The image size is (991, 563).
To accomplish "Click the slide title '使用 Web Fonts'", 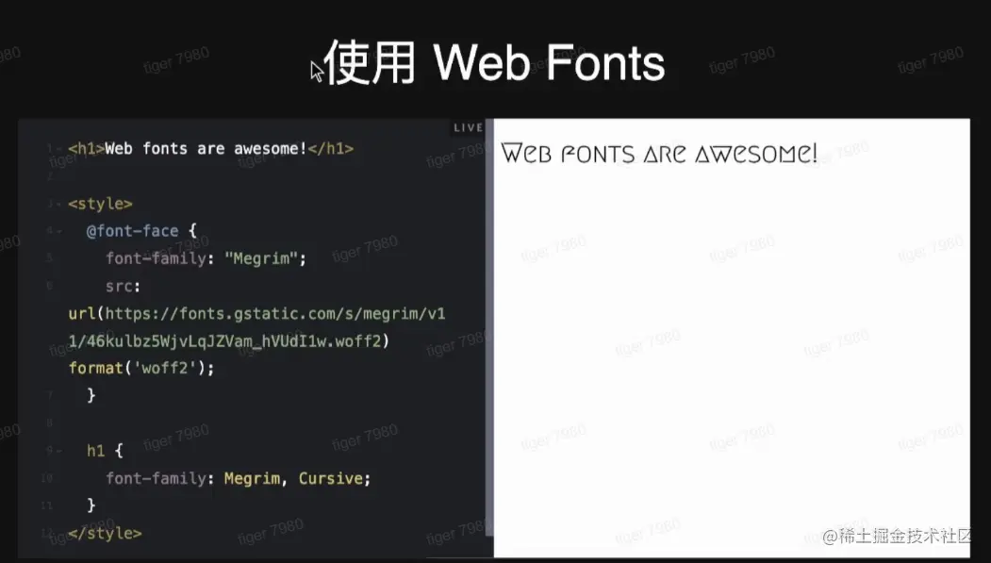I will coord(493,62).
